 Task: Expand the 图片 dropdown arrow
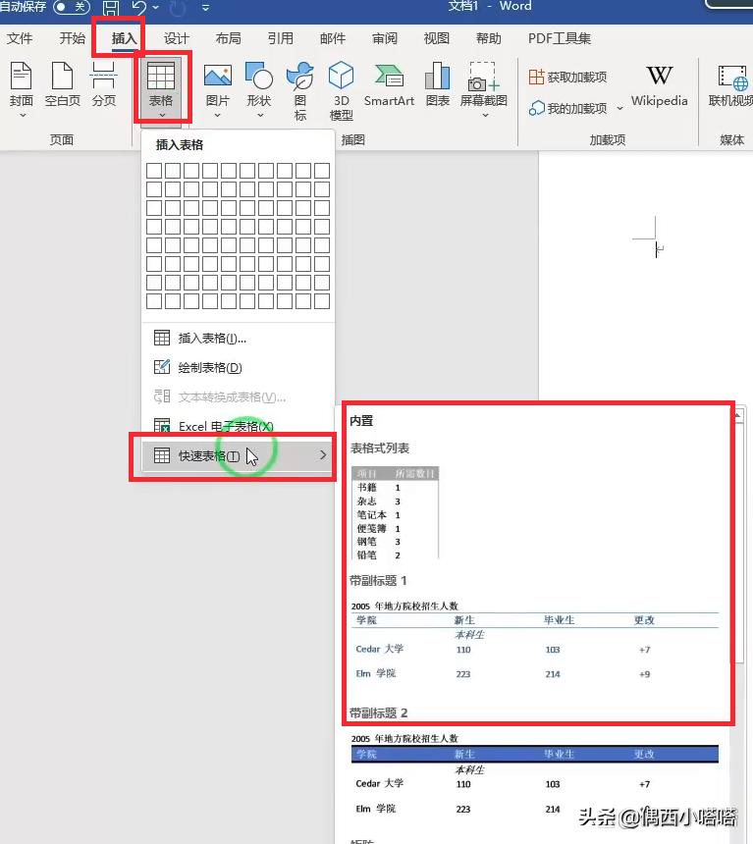tap(218, 115)
